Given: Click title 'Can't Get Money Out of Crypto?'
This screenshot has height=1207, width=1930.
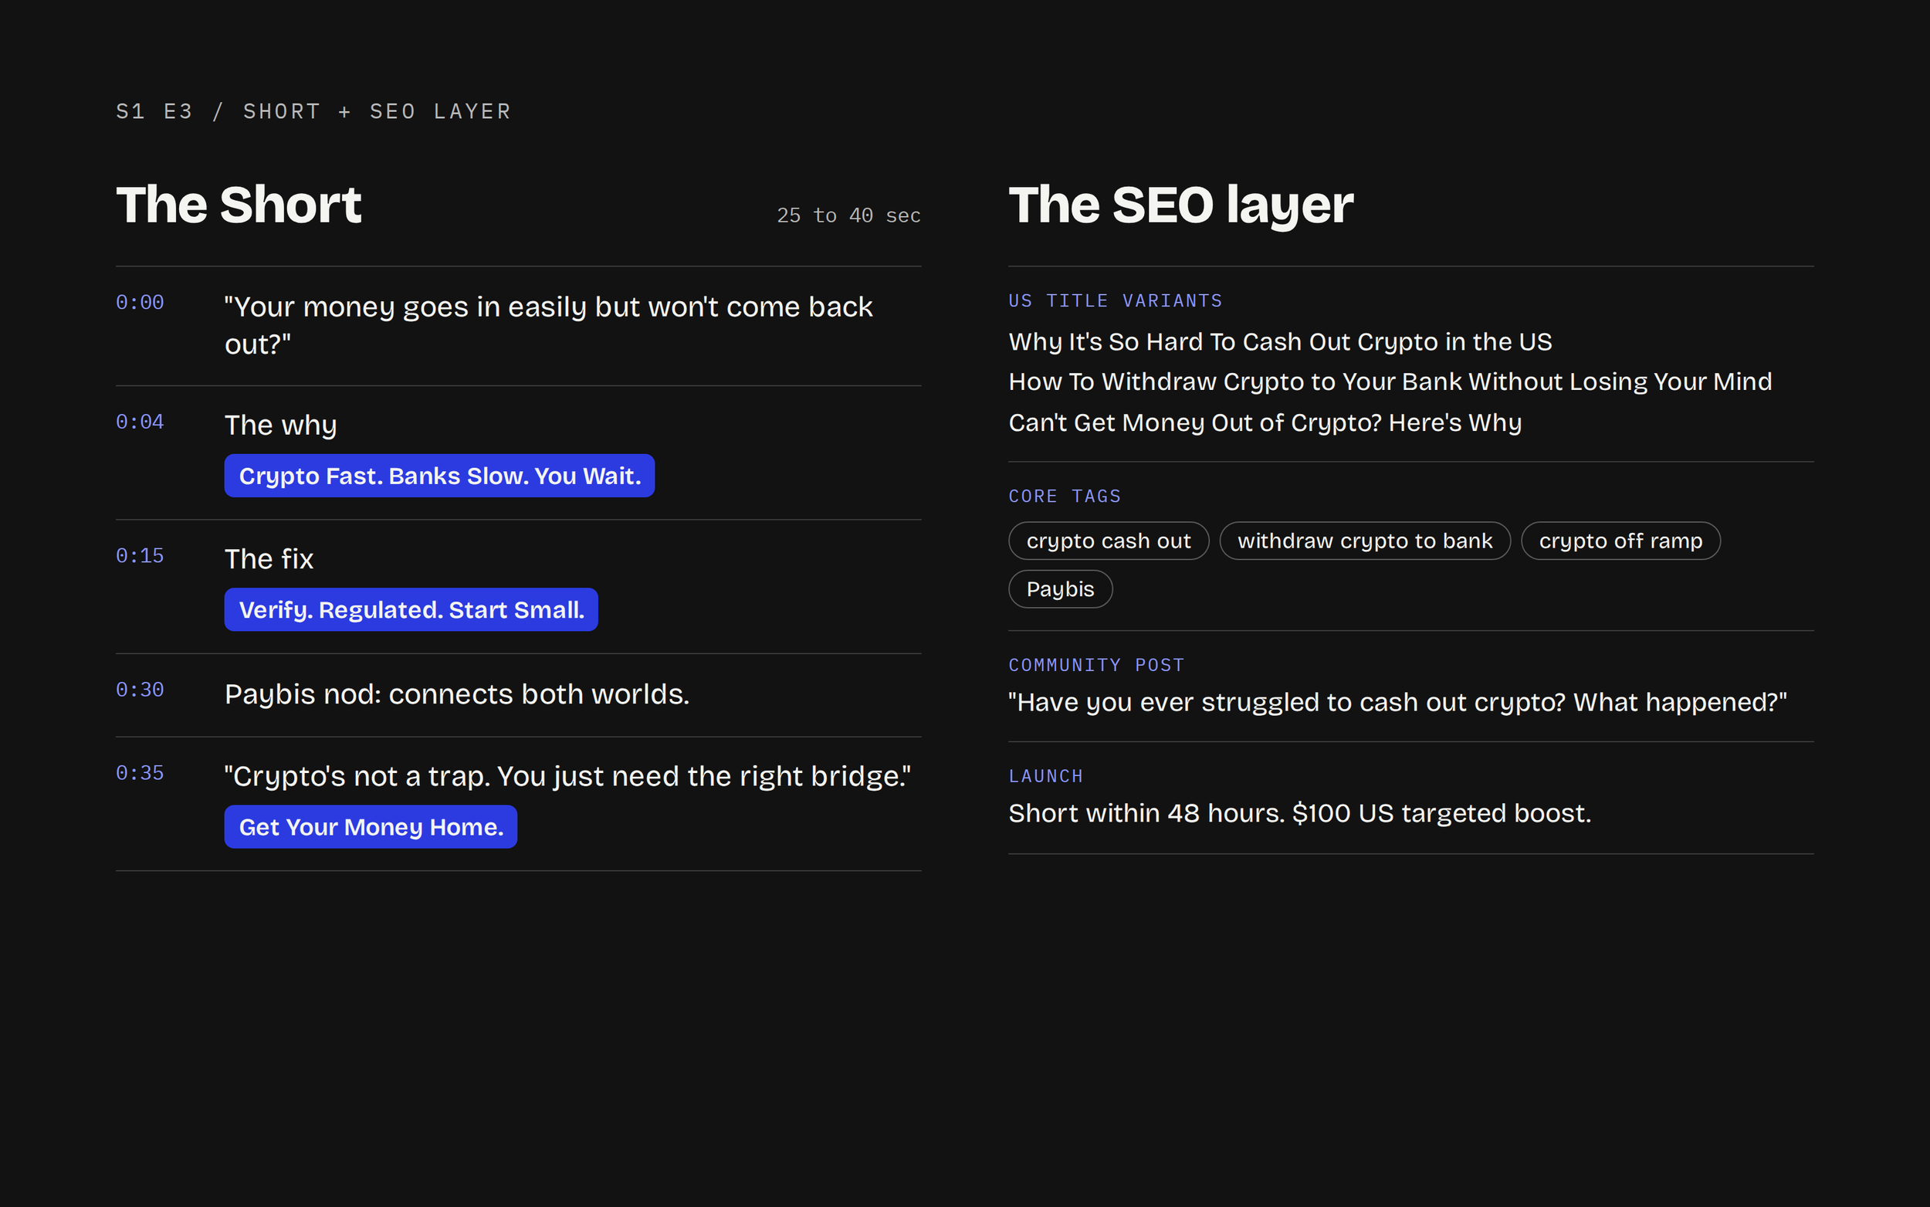Looking at the screenshot, I should (1265, 423).
